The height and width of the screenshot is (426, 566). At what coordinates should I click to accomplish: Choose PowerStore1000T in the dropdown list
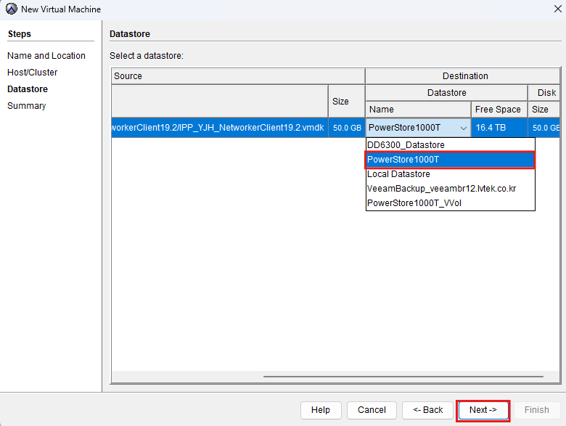[450, 160]
